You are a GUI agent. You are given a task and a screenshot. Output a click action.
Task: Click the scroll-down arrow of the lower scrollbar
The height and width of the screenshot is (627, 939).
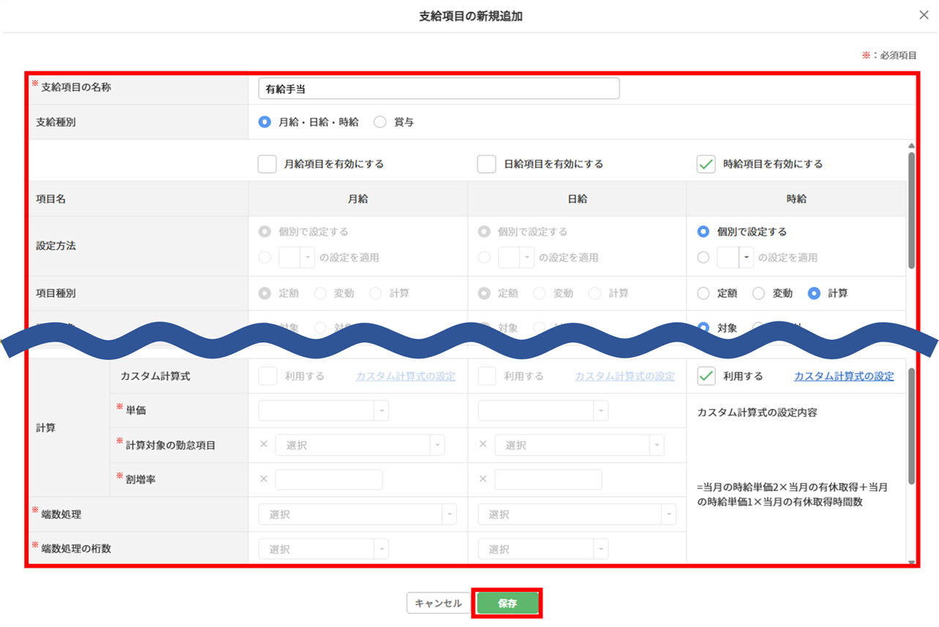[911, 563]
